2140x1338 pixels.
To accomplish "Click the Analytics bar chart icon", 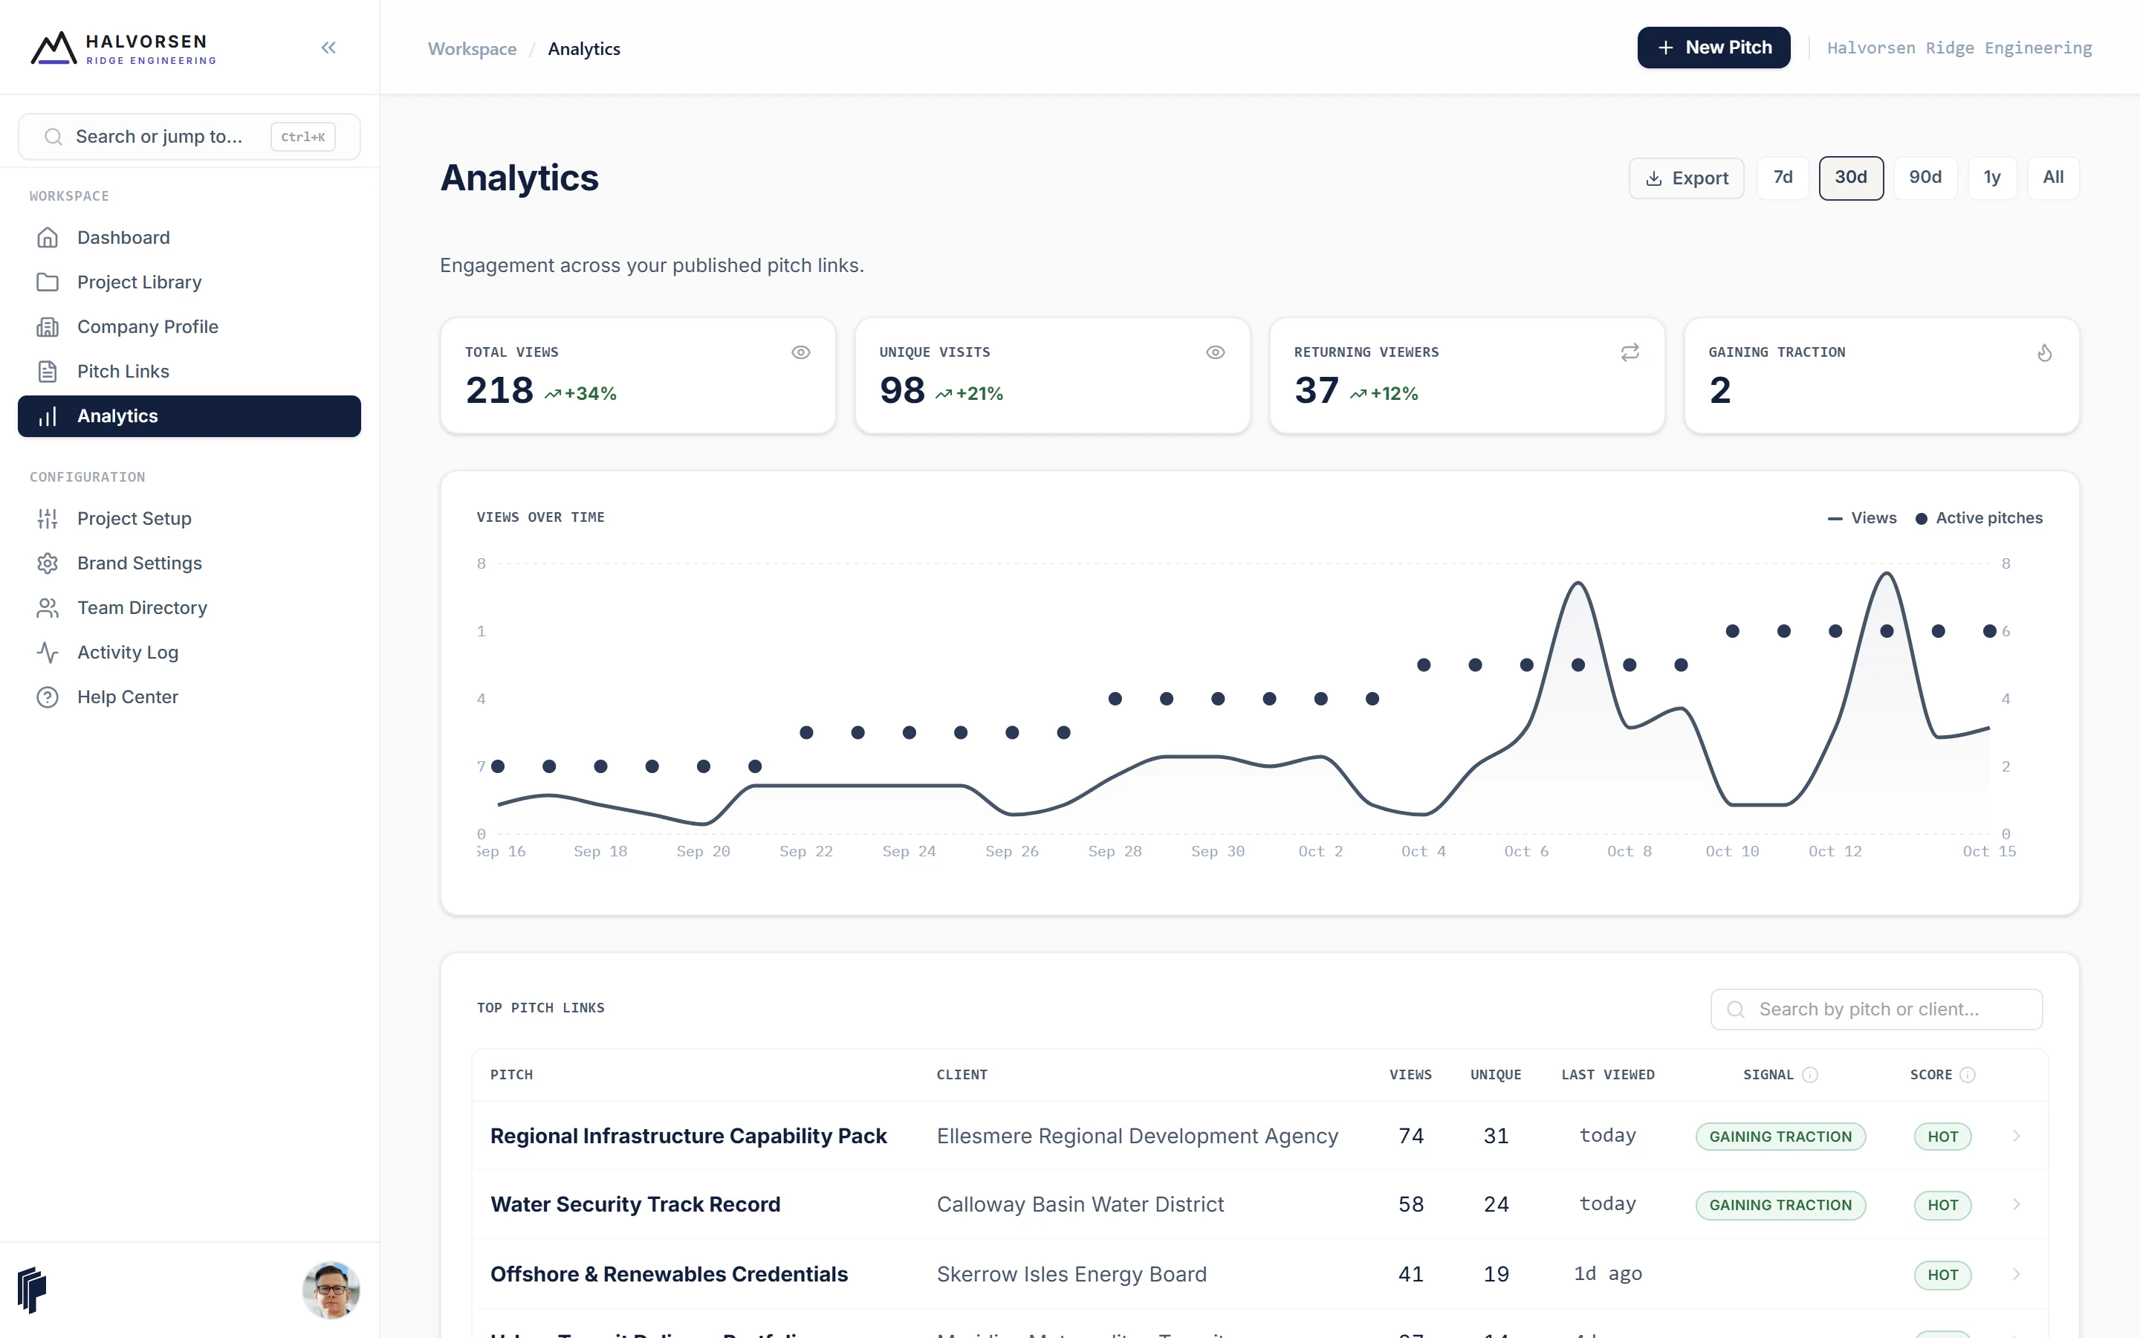I will point(48,416).
